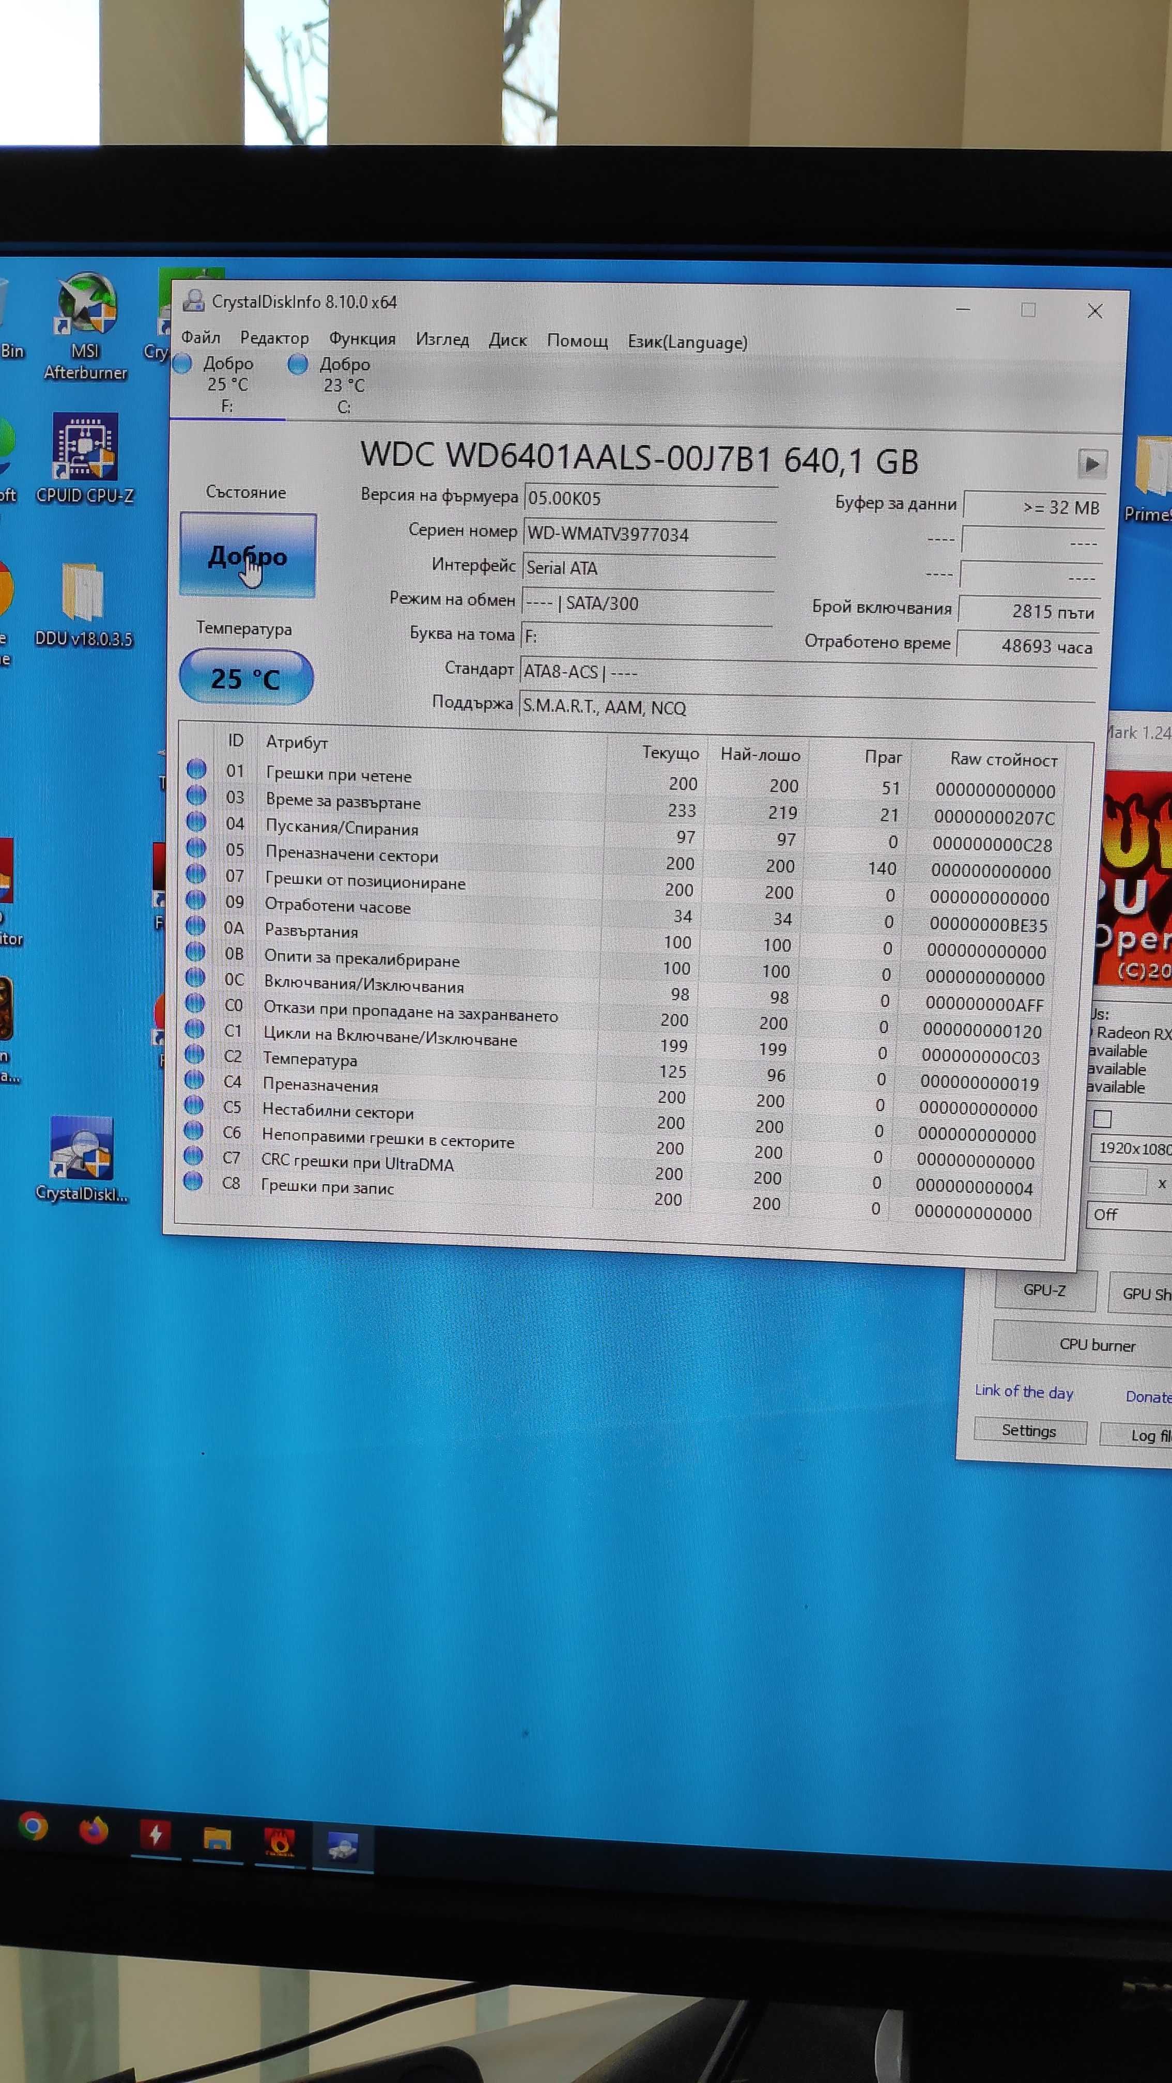Click the status orb for attribute 05
The image size is (1172, 2083).
click(x=196, y=847)
